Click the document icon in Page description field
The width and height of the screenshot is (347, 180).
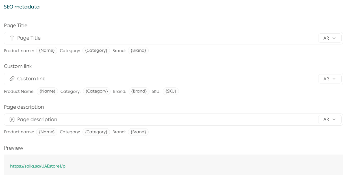pos(12,119)
